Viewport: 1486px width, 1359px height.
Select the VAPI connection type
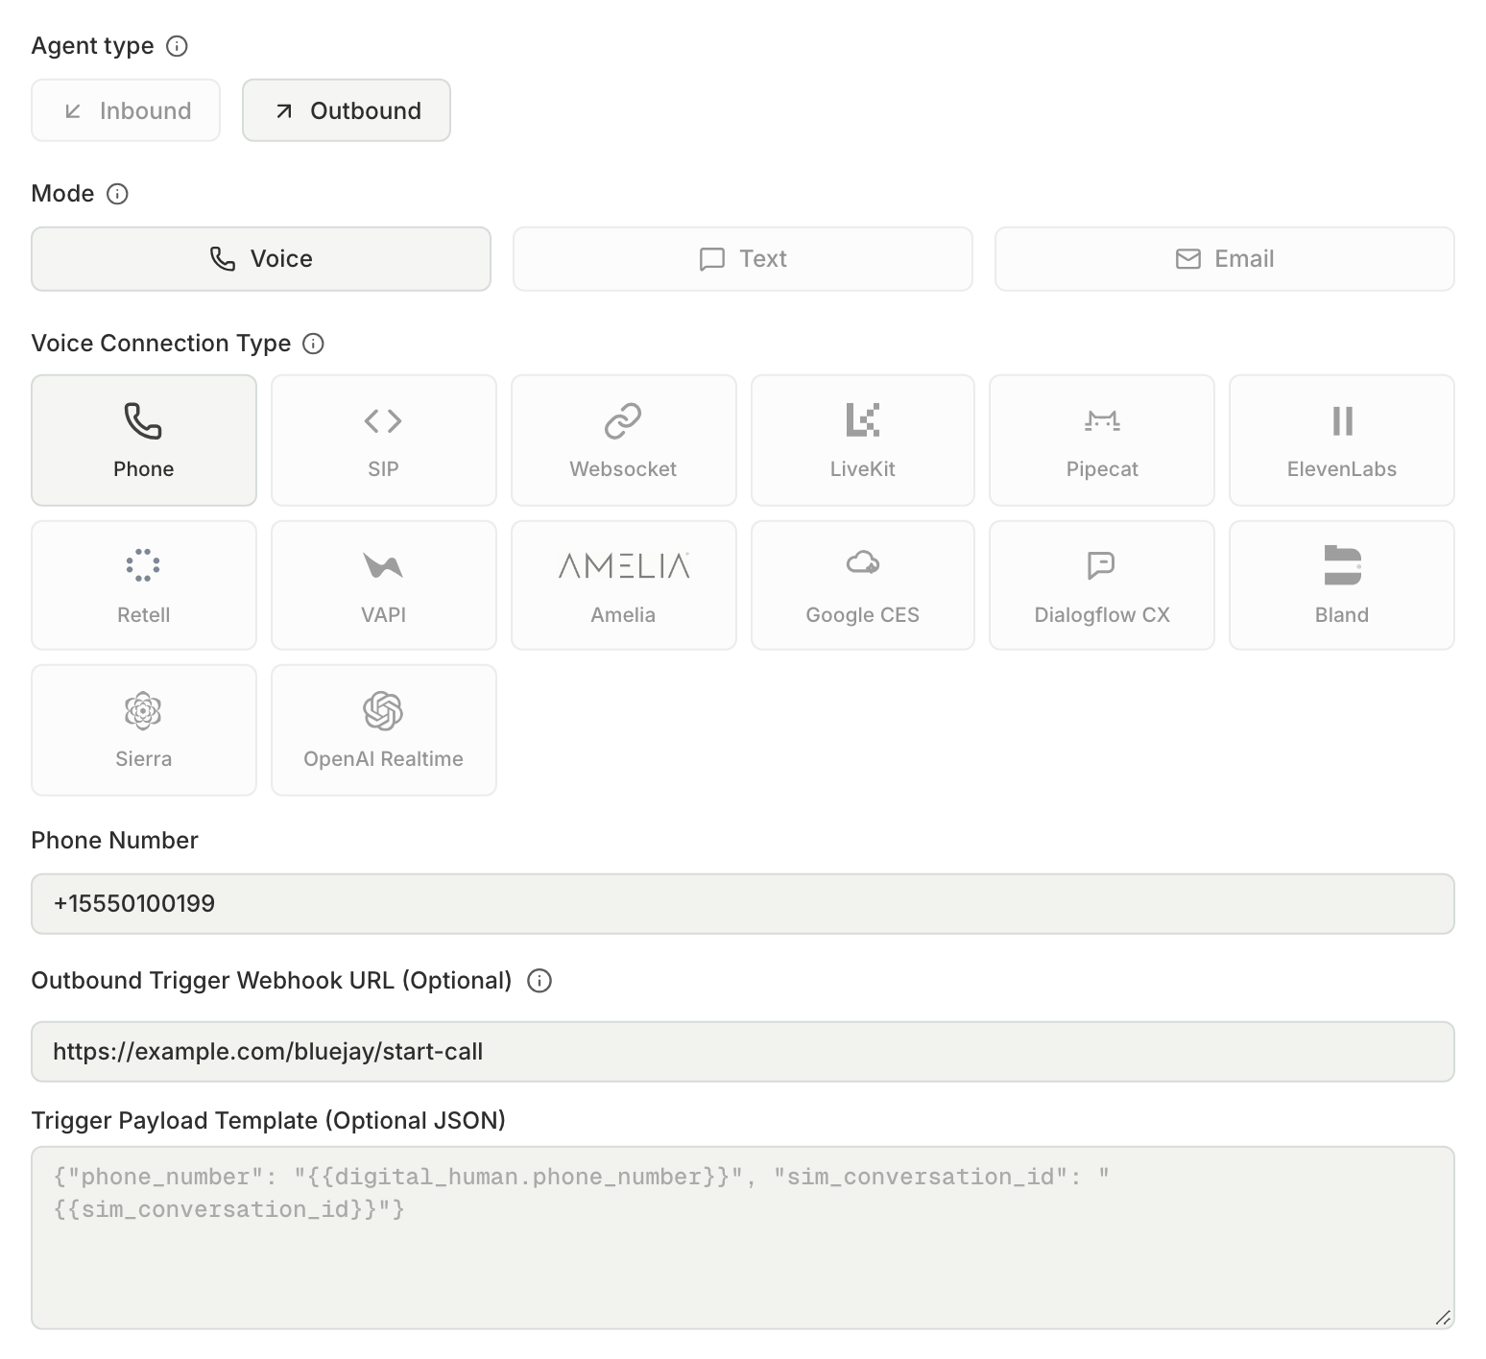384,585
